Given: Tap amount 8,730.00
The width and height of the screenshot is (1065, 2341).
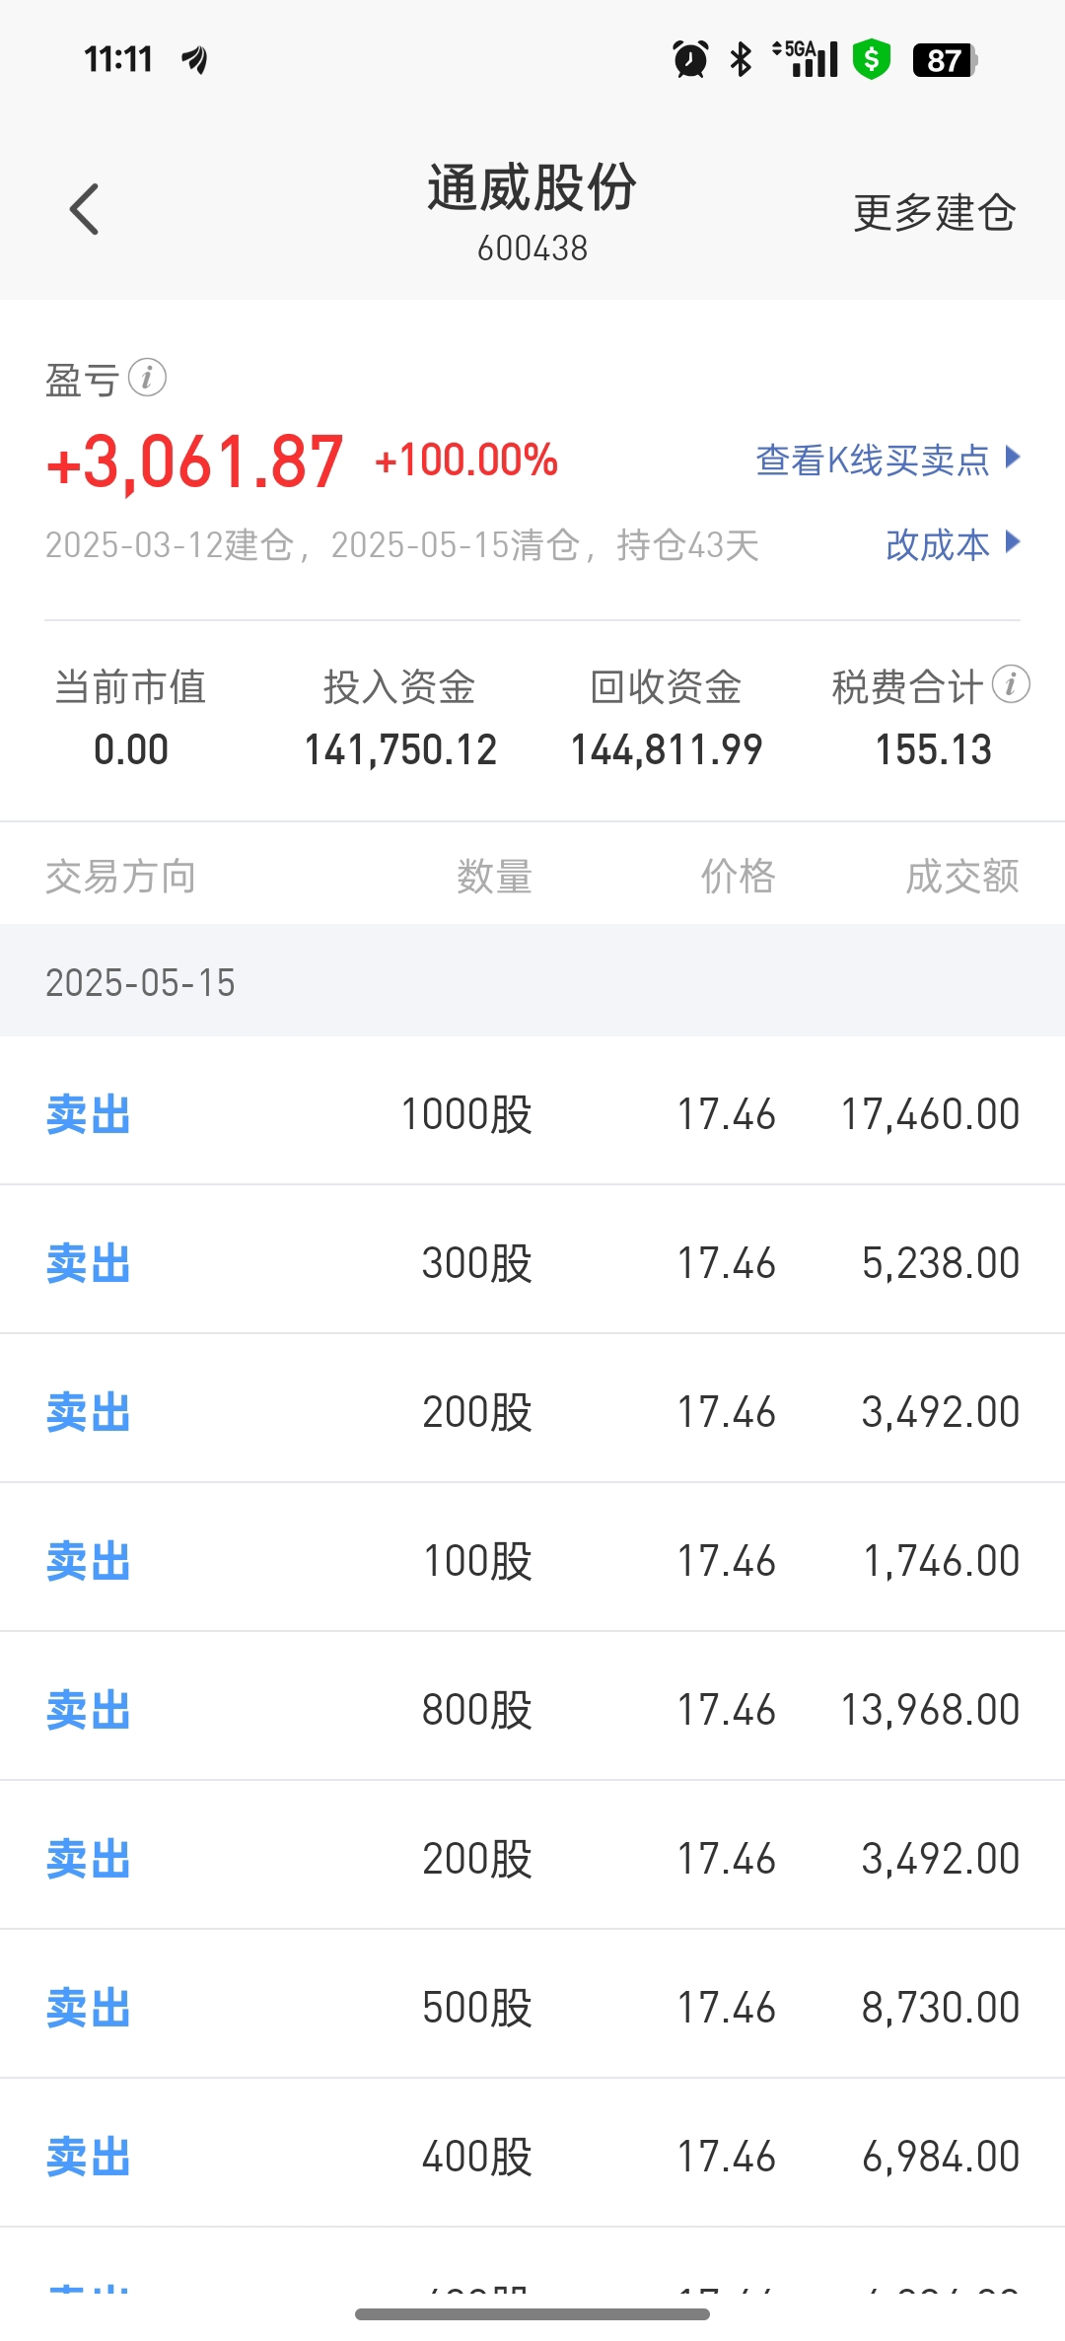Looking at the screenshot, I should 941,2008.
